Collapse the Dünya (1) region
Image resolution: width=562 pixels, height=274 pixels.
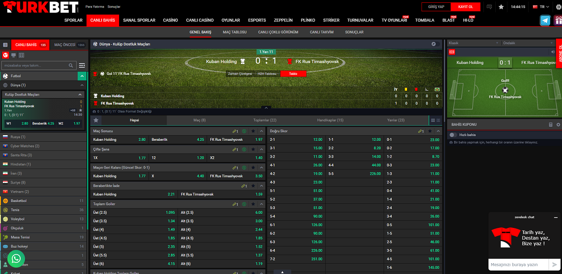(x=82, y=85)
